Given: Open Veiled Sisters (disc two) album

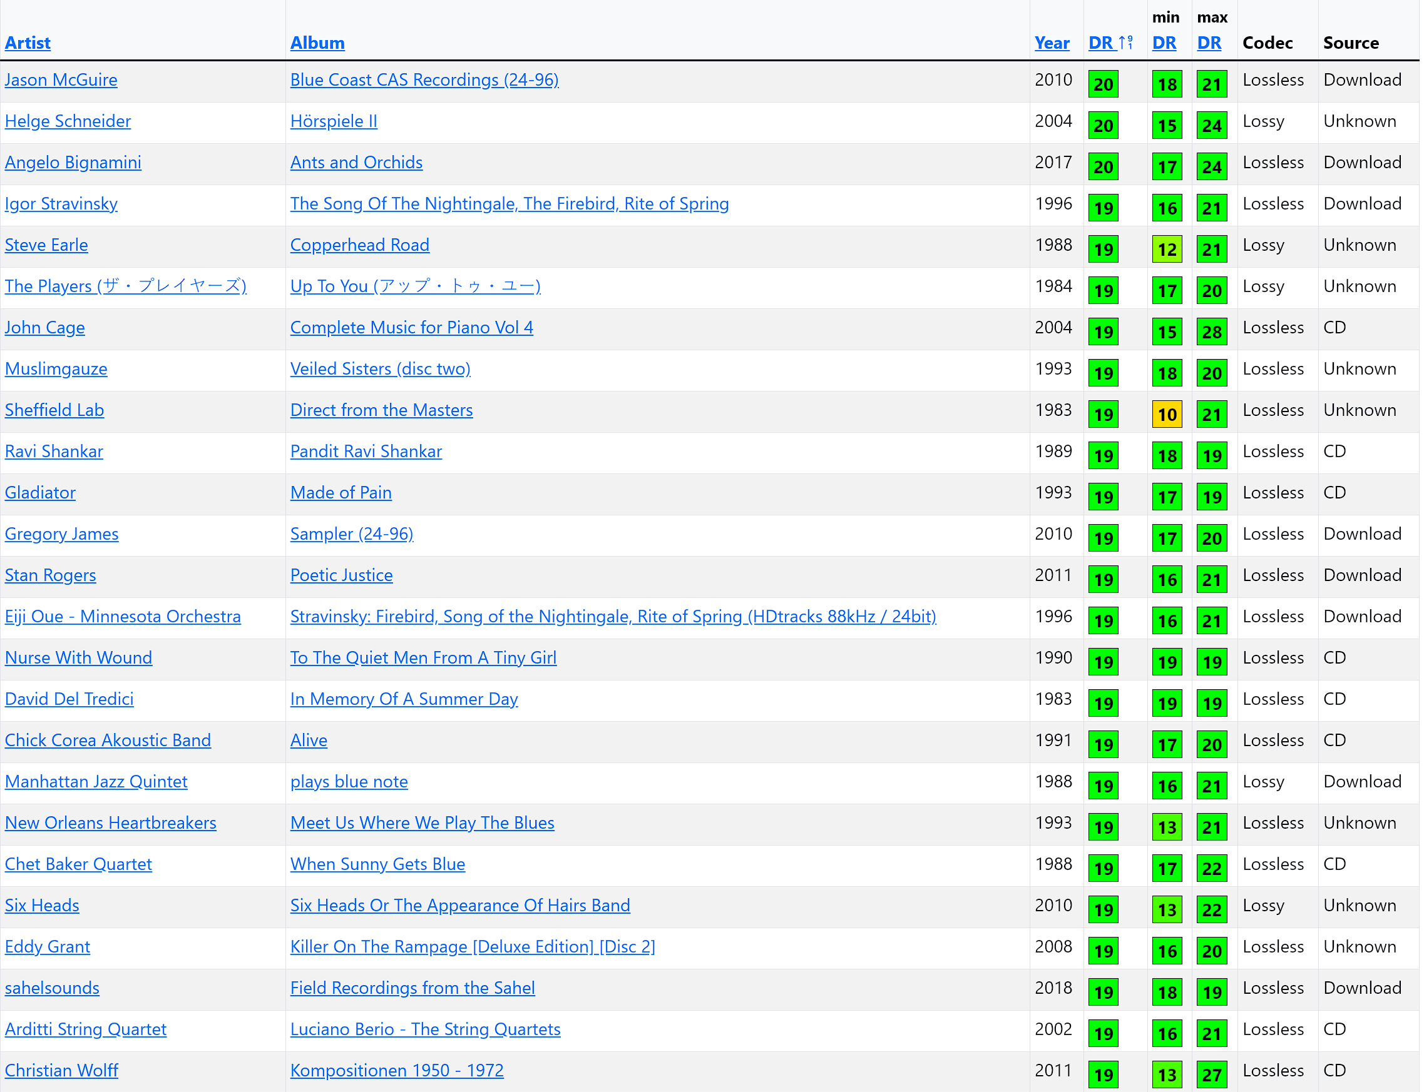Looking at the screenshot, I should coord(381,368).
